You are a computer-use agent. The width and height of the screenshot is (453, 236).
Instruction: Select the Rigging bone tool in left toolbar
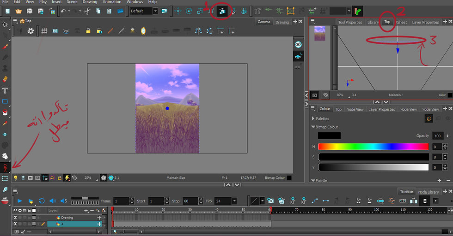[x=5, y=167]
